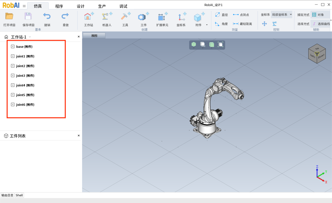Select the 最短距离 measurement tool
Screen dimensions: 332x203
click(x=242, y=24)
